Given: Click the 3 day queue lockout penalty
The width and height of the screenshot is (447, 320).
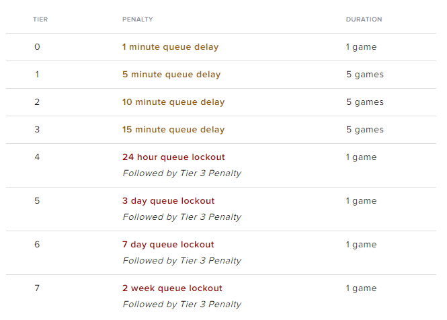Looking at the screenshot, I should (x=168, y=201).
